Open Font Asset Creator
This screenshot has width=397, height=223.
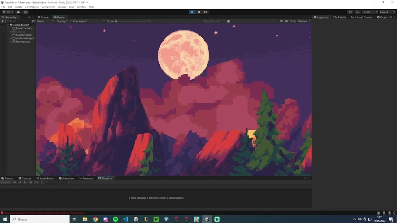click(x=361, y=17)
